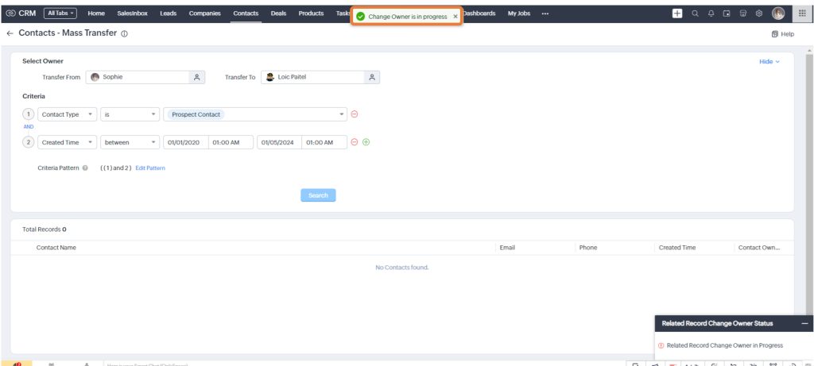The height and width of the screenshot is (366, 814).
Task: Click the plus quick-create icon in top bar
Action: [677, 13]
